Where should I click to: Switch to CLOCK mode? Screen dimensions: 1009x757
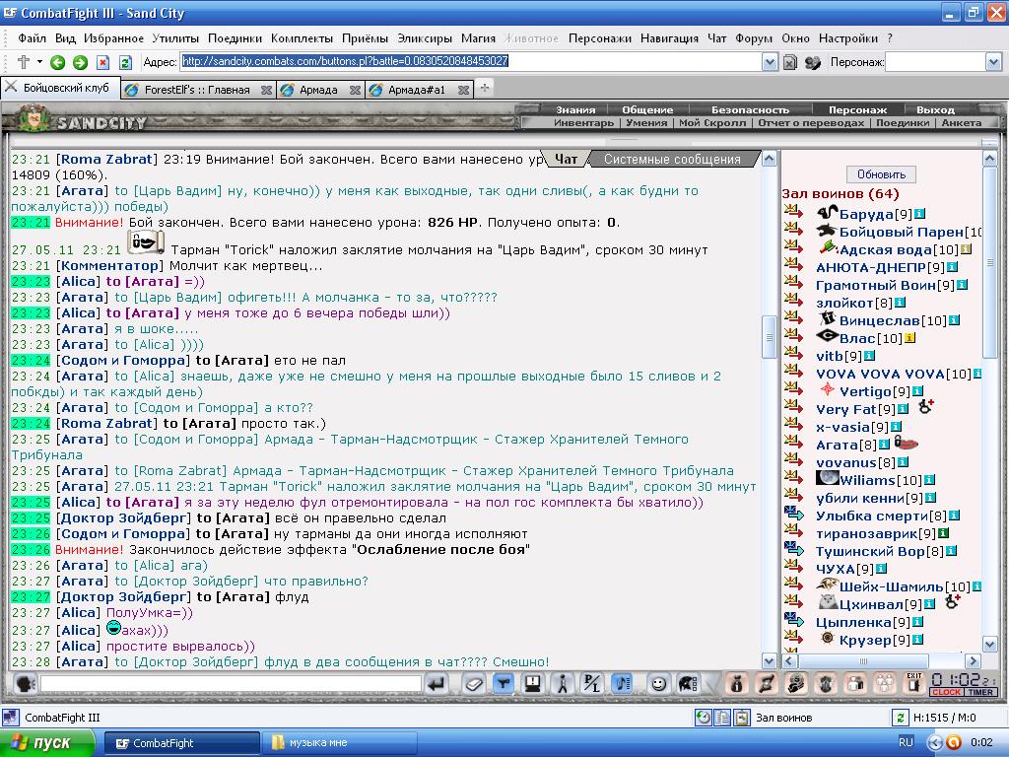click(x=946, y=692)
